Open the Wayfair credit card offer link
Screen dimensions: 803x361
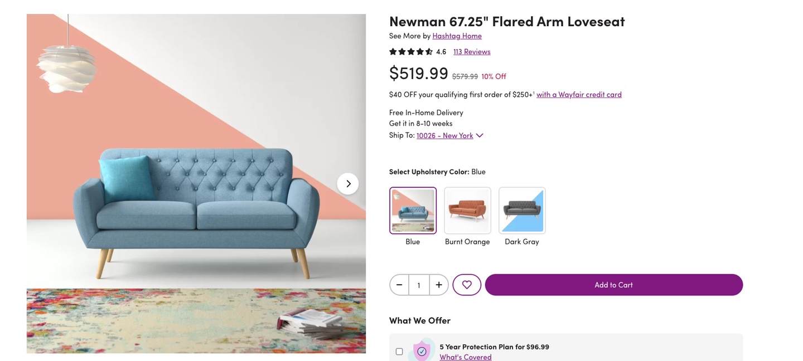pos(579,94)
